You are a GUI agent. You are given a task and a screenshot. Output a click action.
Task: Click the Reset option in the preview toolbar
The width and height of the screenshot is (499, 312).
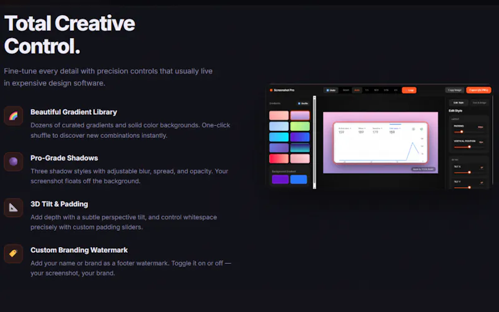click(346, 90)
